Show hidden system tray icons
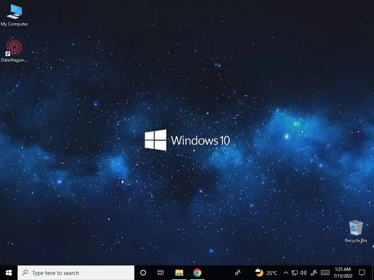This screenshot has width=374, height=280. [x=286, y=273]
